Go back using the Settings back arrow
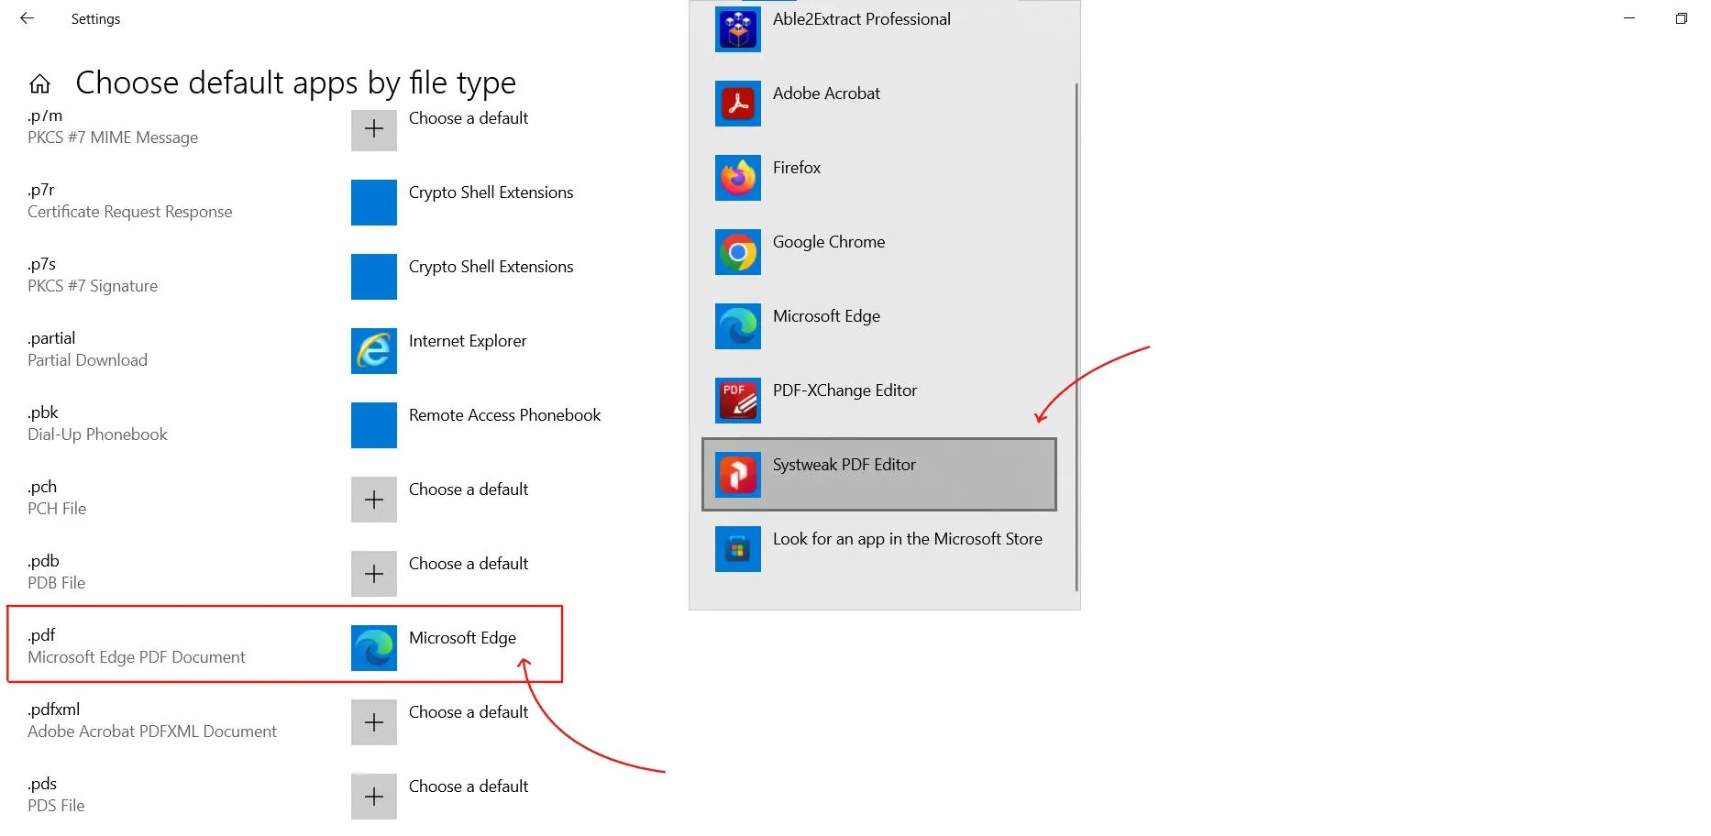Screen dimensions: 1711x836 click(27, 18)
